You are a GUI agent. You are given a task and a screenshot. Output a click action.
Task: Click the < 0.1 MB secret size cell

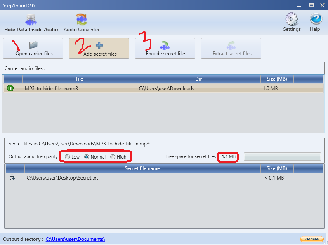(274, 178)
